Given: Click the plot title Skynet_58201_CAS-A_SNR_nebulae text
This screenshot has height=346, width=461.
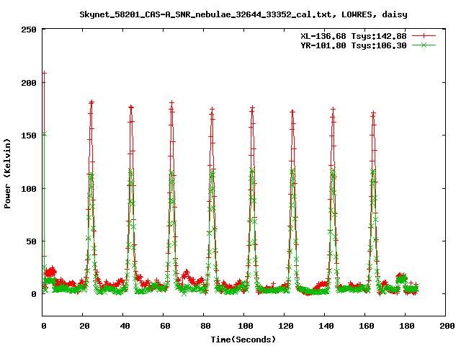Looking at the screenshot, I should (243, 14).
